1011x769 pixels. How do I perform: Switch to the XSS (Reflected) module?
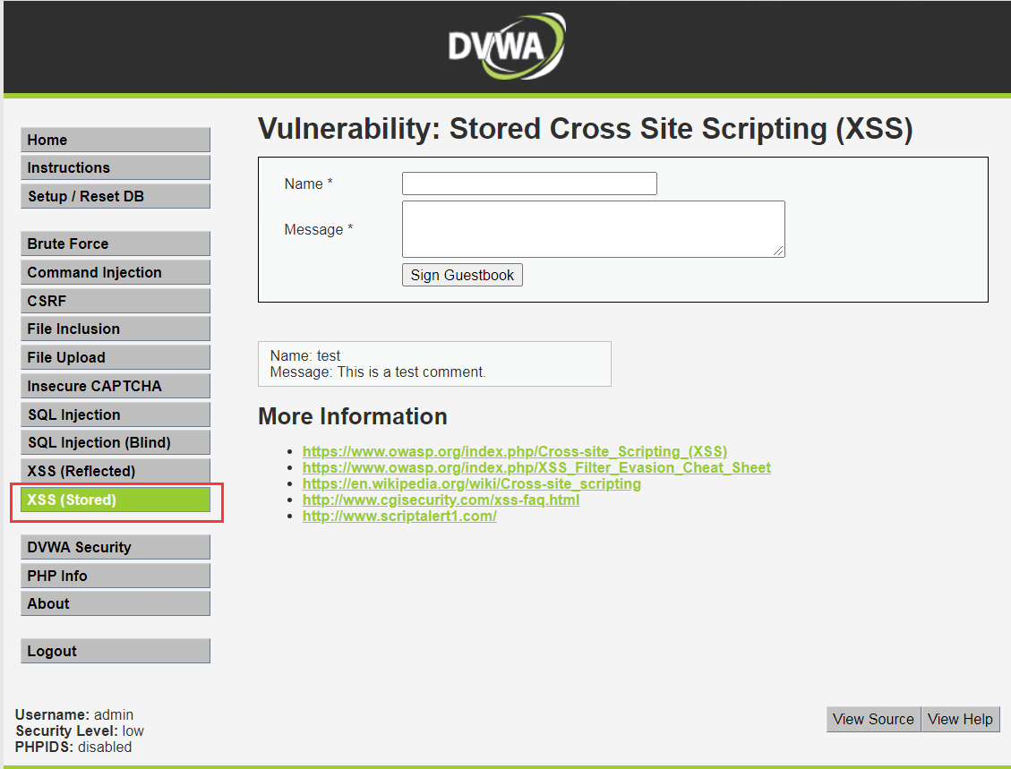[115, 470]
